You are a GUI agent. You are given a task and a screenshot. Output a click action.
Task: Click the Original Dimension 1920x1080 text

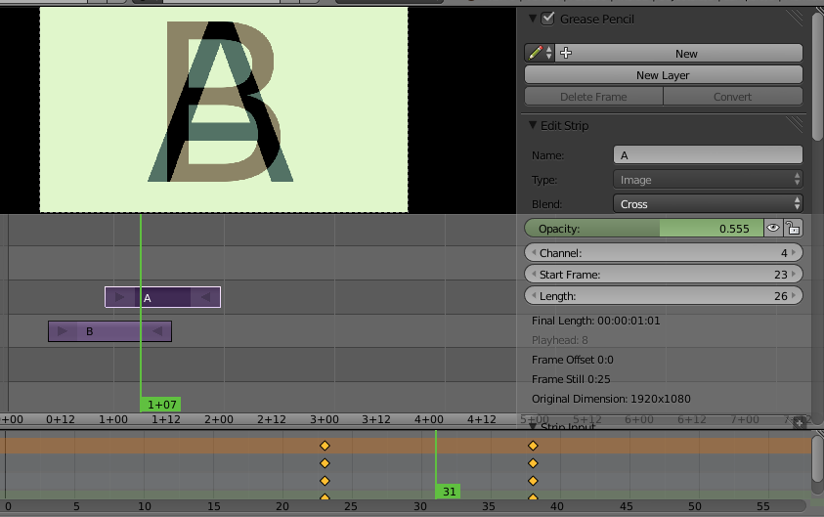tap(611, 399)
